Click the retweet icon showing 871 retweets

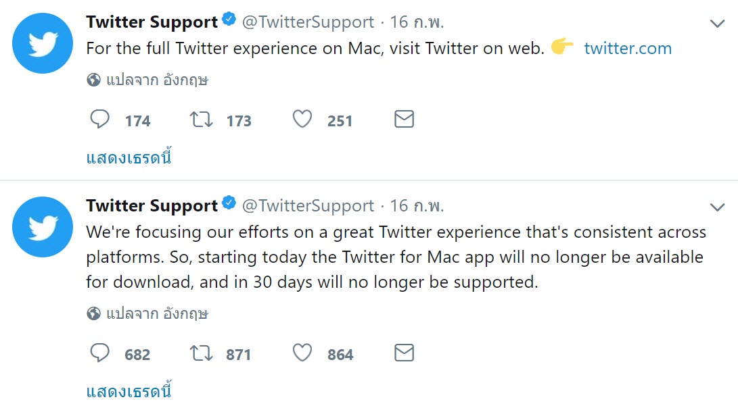tap(201, 353)
